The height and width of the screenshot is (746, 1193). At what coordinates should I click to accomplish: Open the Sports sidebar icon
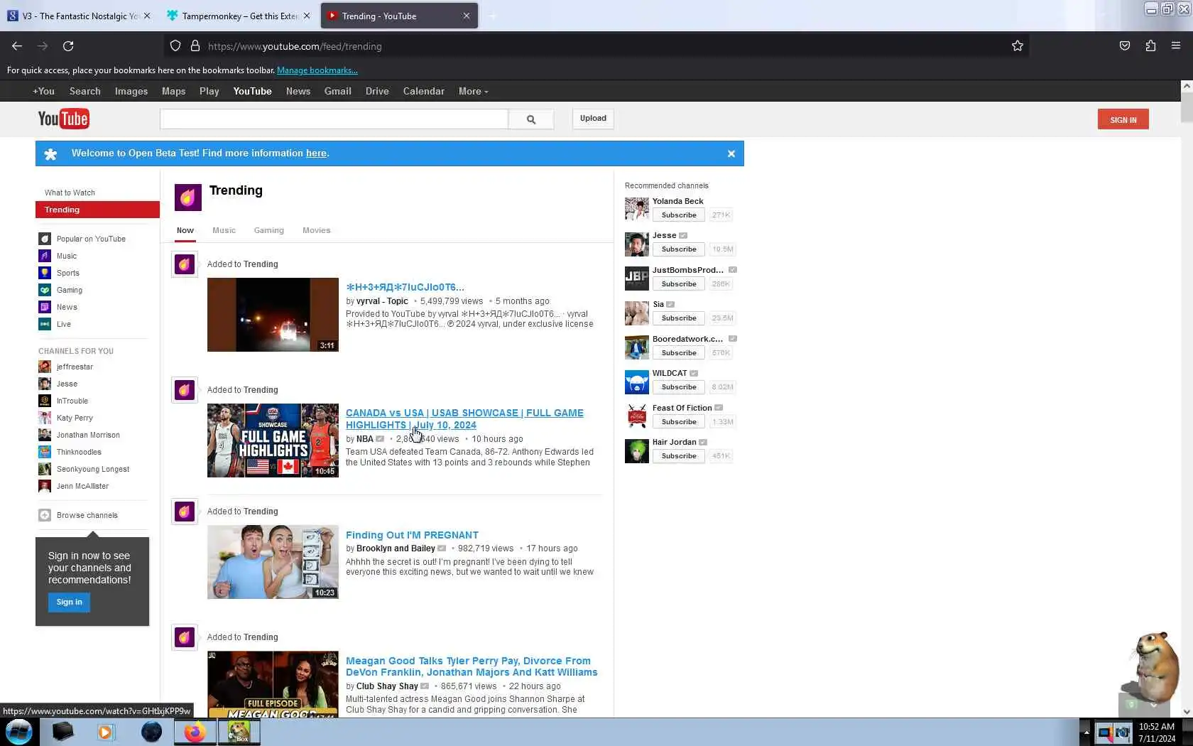pyautogui.click(x=45, y=273)
